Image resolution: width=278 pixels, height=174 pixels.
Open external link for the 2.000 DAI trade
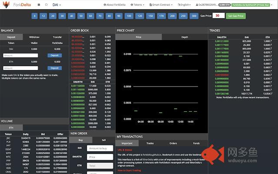(x=271, y=71)
